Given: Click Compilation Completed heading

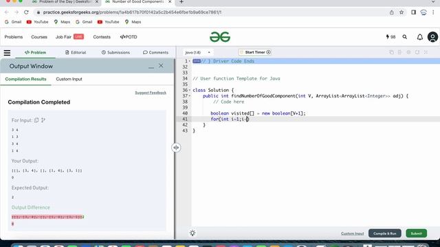Looking at the screenshot, I should [39, 102].
